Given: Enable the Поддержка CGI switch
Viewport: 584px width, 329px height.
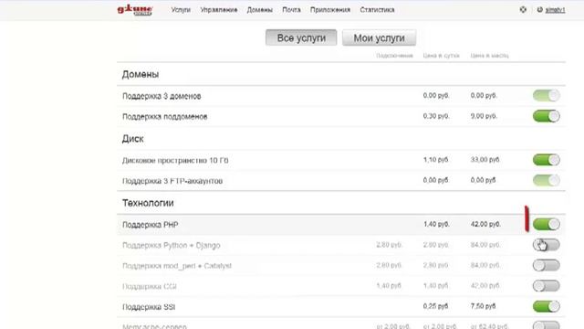Looking at the screenshot, I should point(546,286).
